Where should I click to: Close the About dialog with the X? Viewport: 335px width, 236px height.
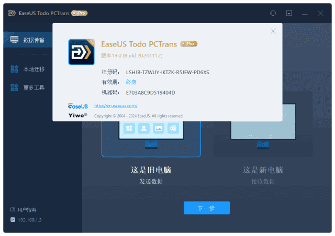(x=273, y=31)
